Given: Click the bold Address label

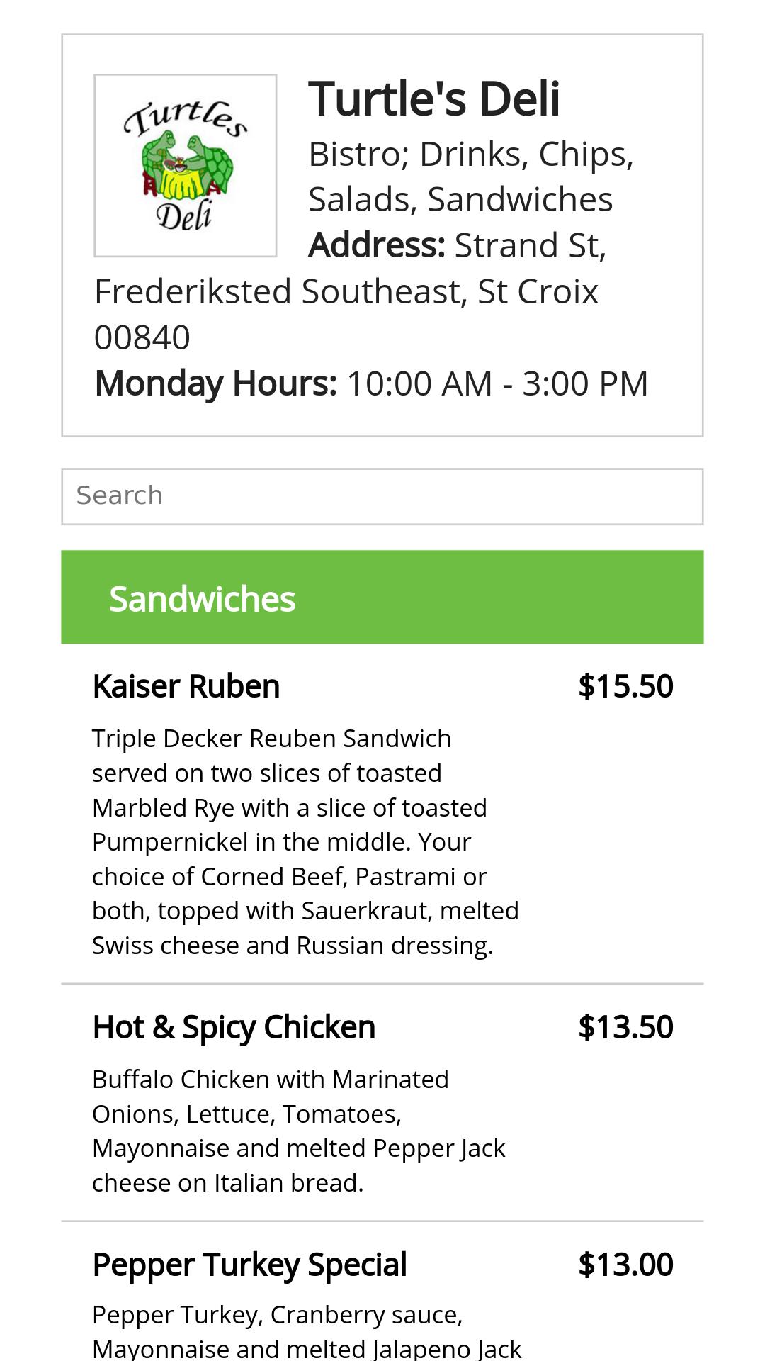Looking at the screenshot, I should [377, 245].
